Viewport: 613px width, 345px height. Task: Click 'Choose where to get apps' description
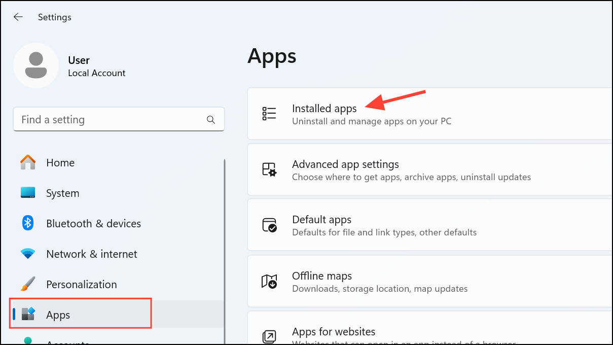pyautogui.click(x=412, y=177)
